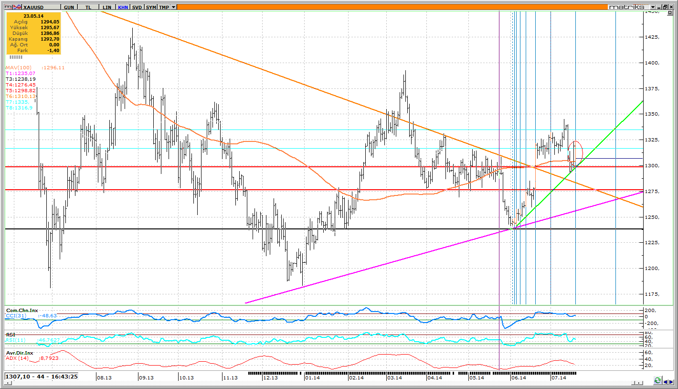
Task: Click the green refresh icon
Action: click(x=658, y=380)
